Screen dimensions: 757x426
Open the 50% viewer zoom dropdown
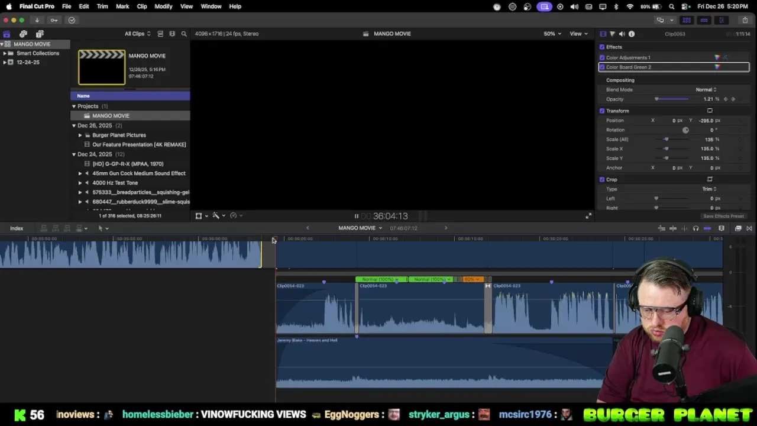(x=553, y=34)
